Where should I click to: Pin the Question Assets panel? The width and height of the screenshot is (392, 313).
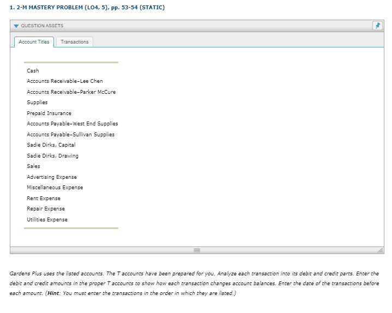(377, 26)
